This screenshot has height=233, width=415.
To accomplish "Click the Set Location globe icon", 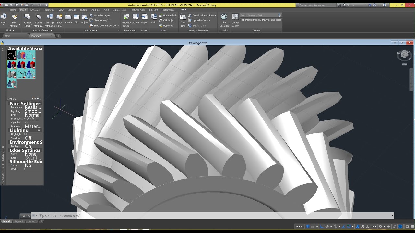I will (224, 17).
